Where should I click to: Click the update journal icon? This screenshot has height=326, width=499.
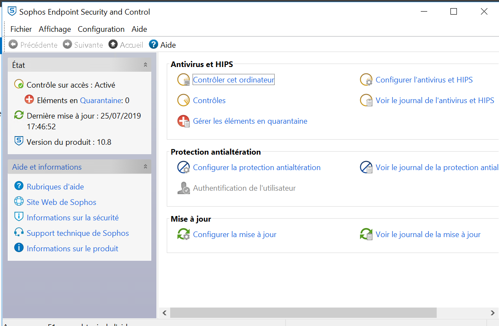point(366,235)
